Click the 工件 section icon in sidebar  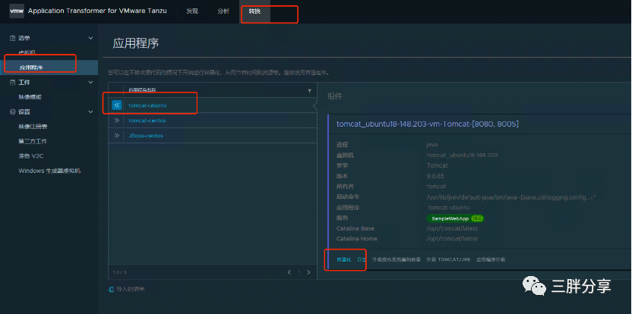click(x=12, y=82)
